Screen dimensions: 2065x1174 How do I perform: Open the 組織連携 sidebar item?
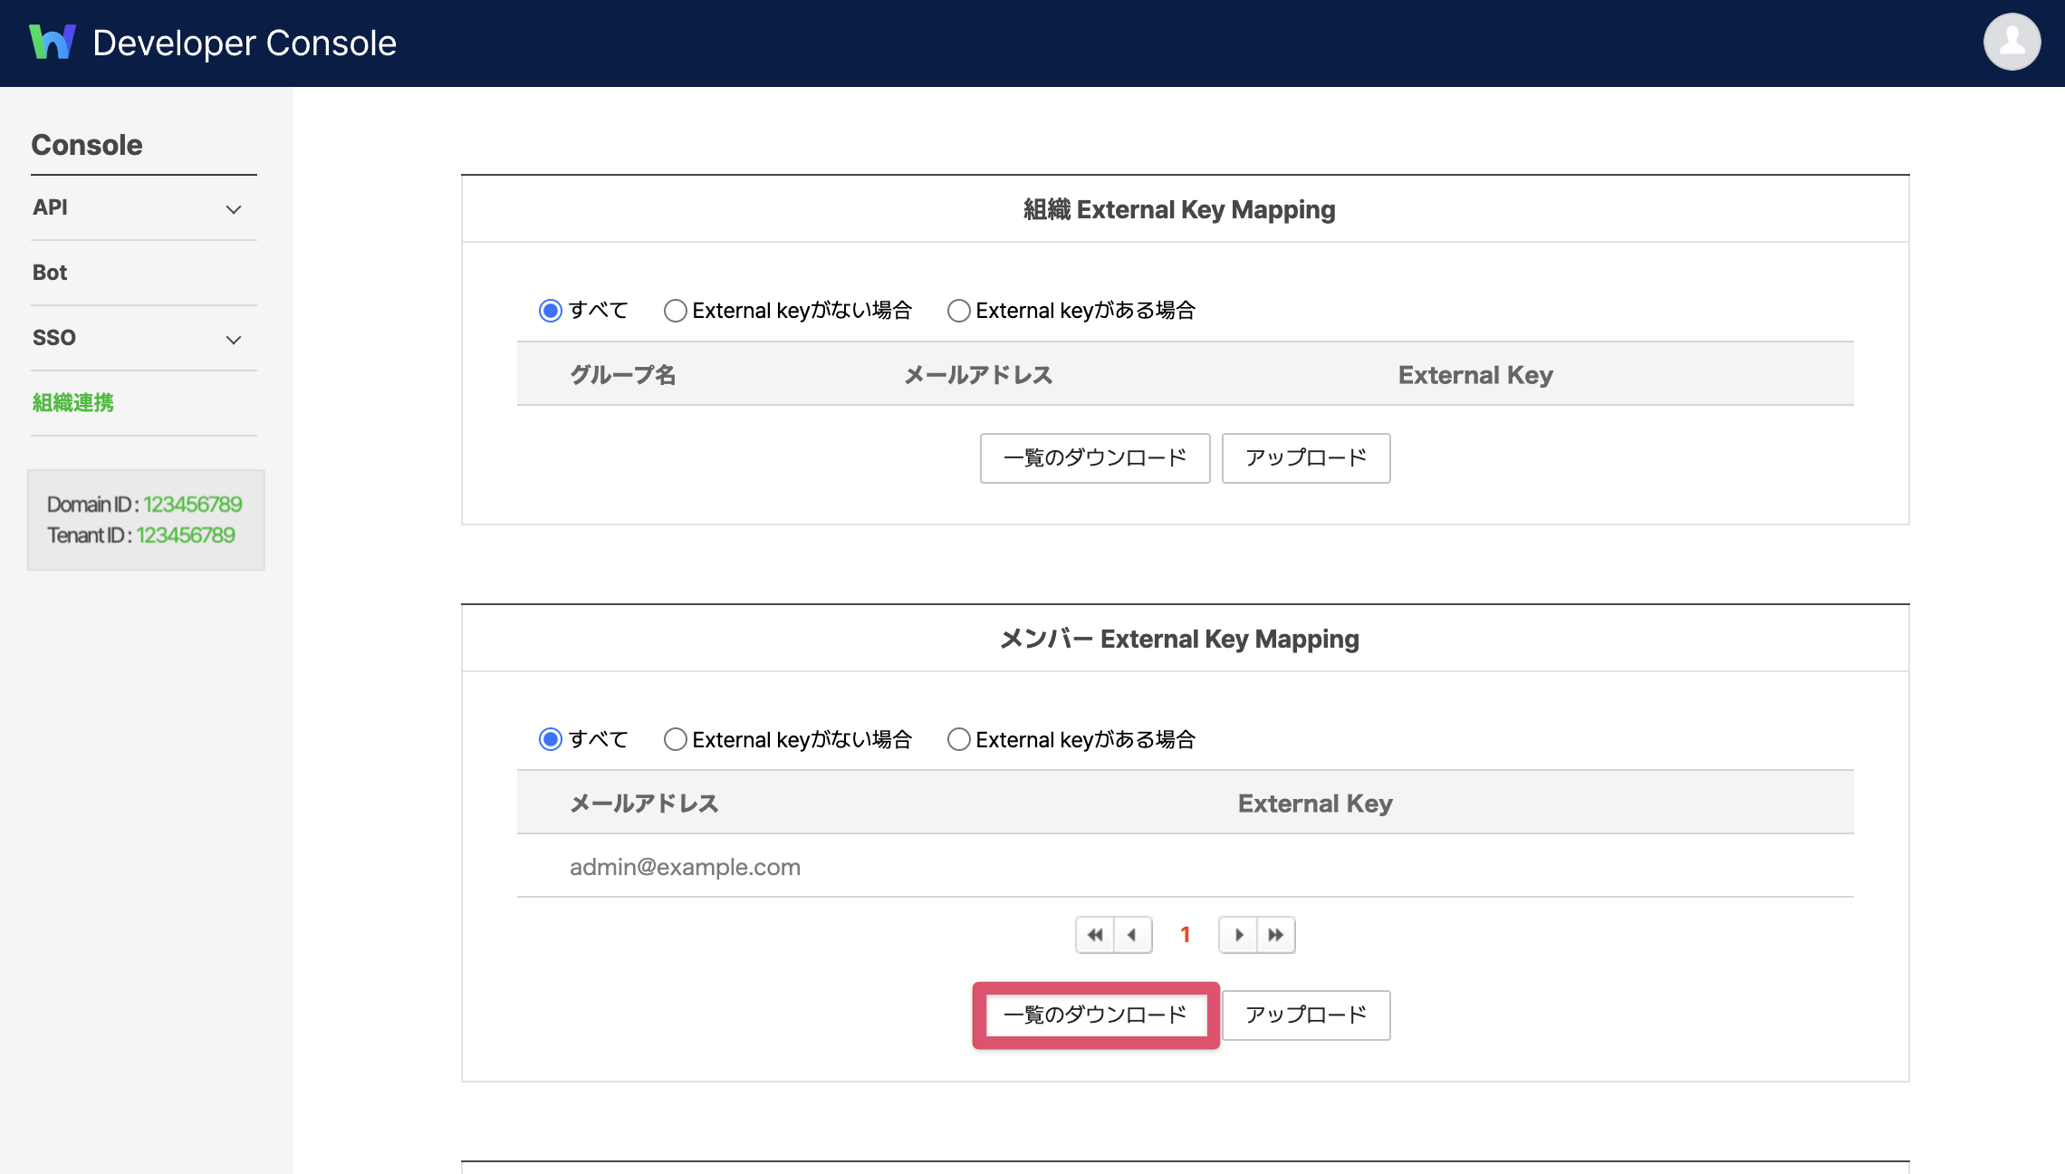point(144,403)
